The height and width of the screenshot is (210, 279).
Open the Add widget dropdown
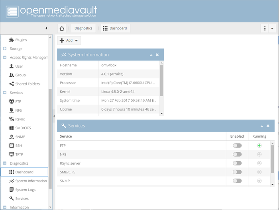[x=69, y=40]
